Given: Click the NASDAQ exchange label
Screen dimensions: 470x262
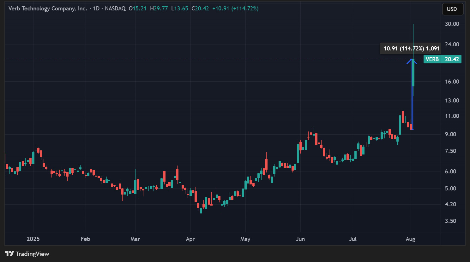Looking at the screenshot, I should click(115, 9).
